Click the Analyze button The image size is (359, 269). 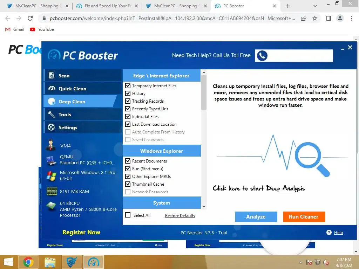tap(256, 216)
